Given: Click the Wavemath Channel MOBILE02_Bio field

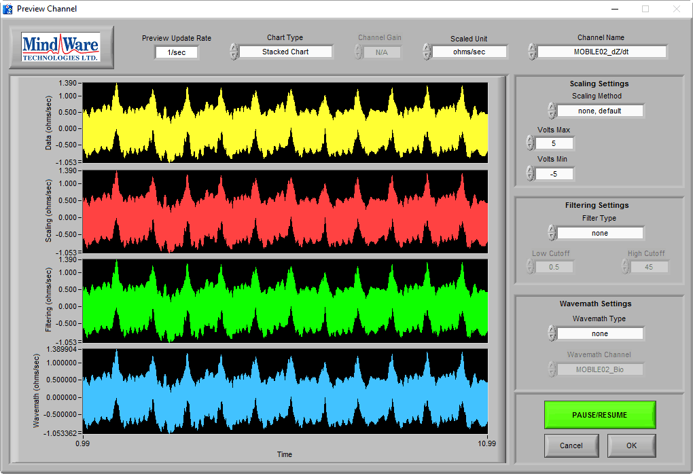Looking at the screenshot, I should [x=600, y=369].
